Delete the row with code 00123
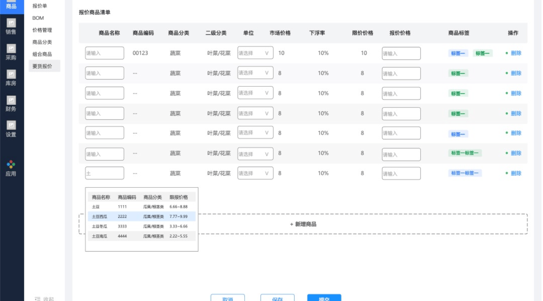 coord(516,53)
